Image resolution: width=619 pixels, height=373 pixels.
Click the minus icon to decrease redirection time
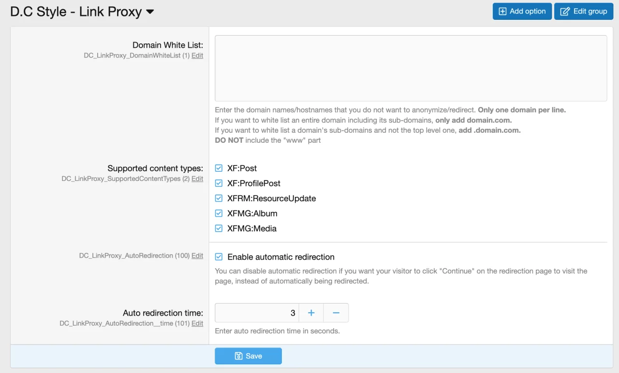pyautogui.click(x=336, y=313)
